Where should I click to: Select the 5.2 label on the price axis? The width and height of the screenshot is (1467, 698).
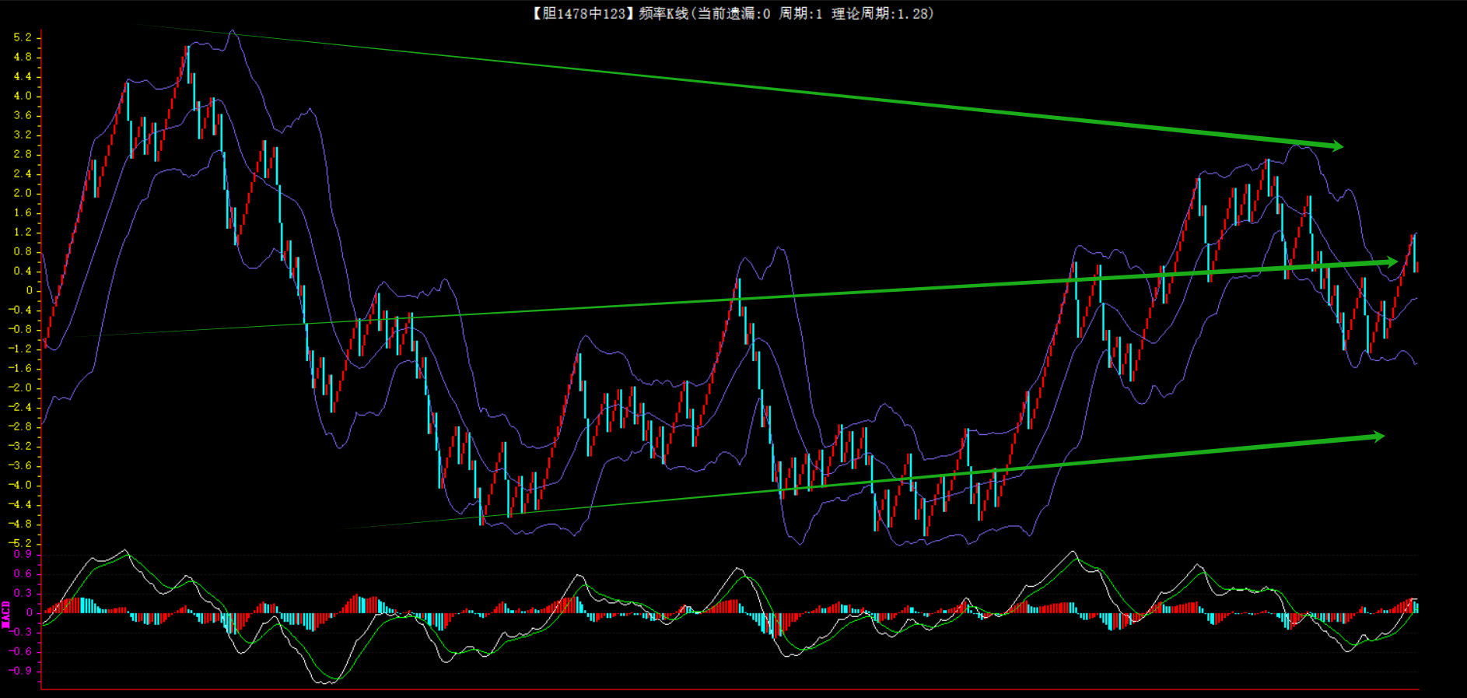23,37
